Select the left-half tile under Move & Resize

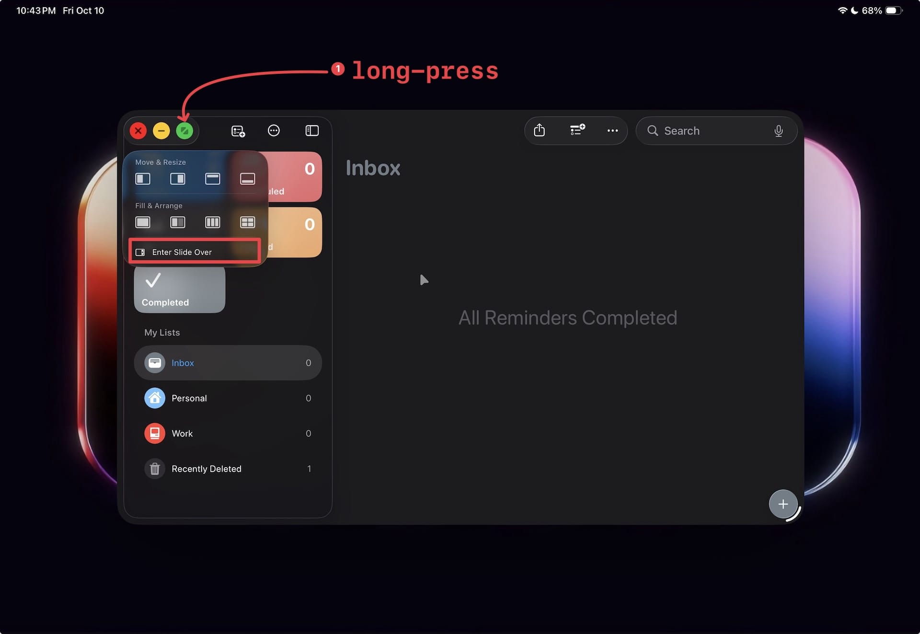pos(142,179)
